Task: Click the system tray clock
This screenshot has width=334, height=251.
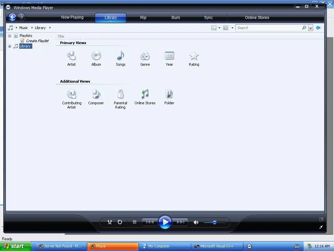Action: click(x=322, y=246)
